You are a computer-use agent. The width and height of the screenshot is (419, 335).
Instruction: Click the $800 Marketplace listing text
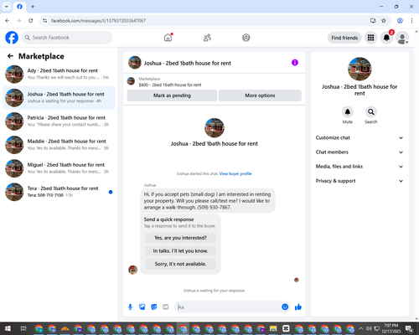click(170, 85)
